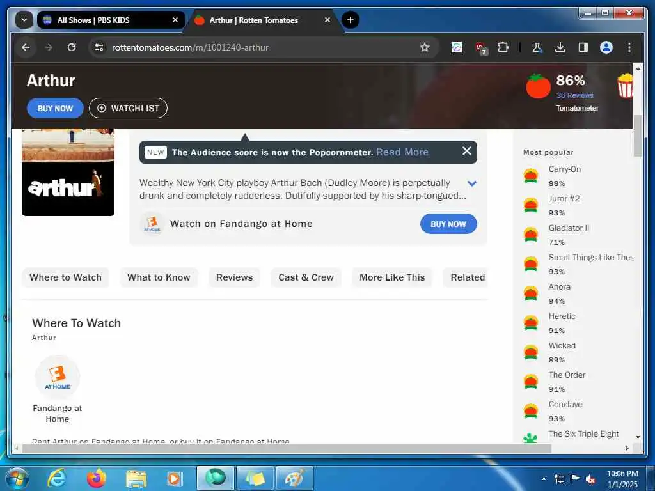
Task: Jump to What to Know section
Action: 159,277
